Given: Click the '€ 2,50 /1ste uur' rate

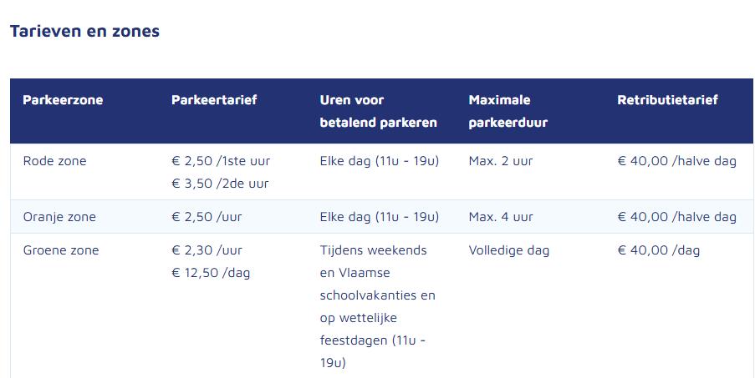Looking at the screenshot, I should [221, 161].
